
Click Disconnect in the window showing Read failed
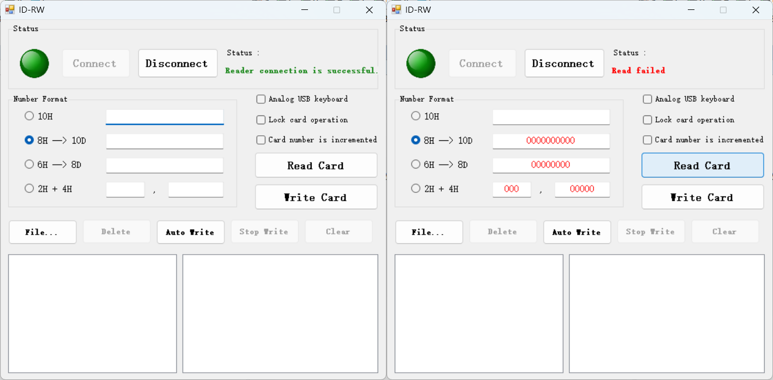click(563, 64)
